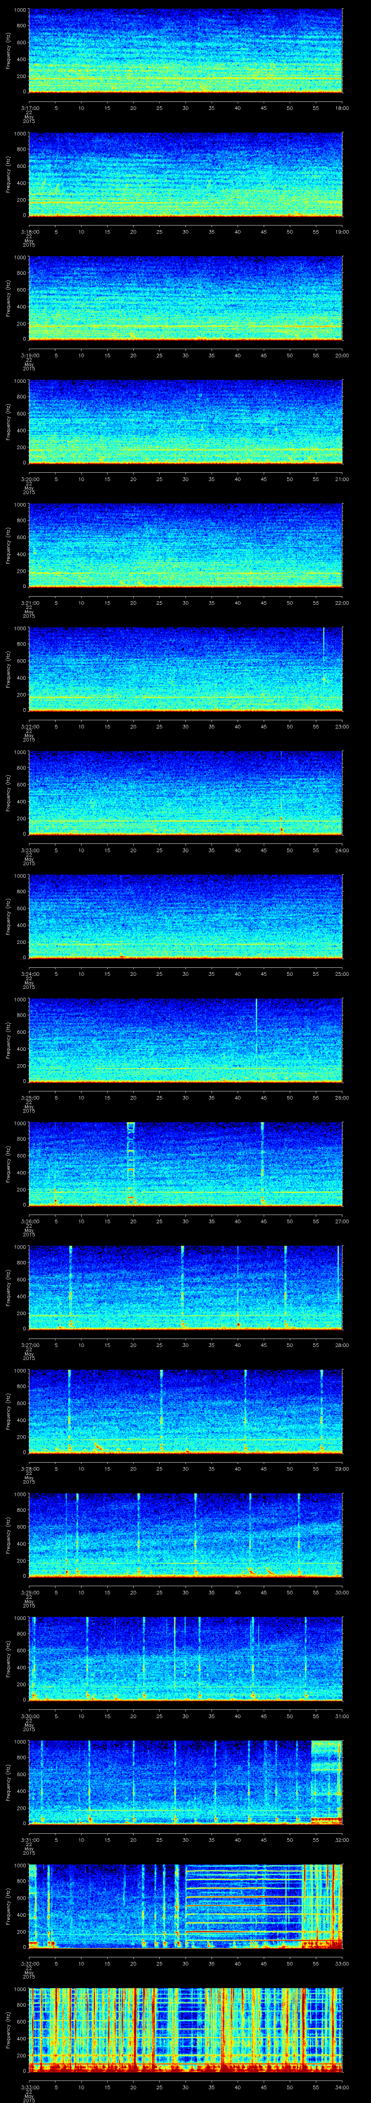The width and height of the screenshot is (371, 2103).
Task: Click the 30-second tick label under the 3:25:00 panel
Action: (x=186, y=1097)
